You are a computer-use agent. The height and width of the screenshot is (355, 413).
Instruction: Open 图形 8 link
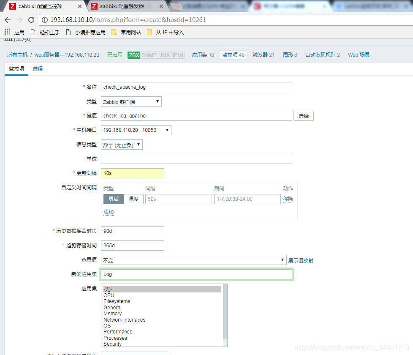(x=290, y=55)
